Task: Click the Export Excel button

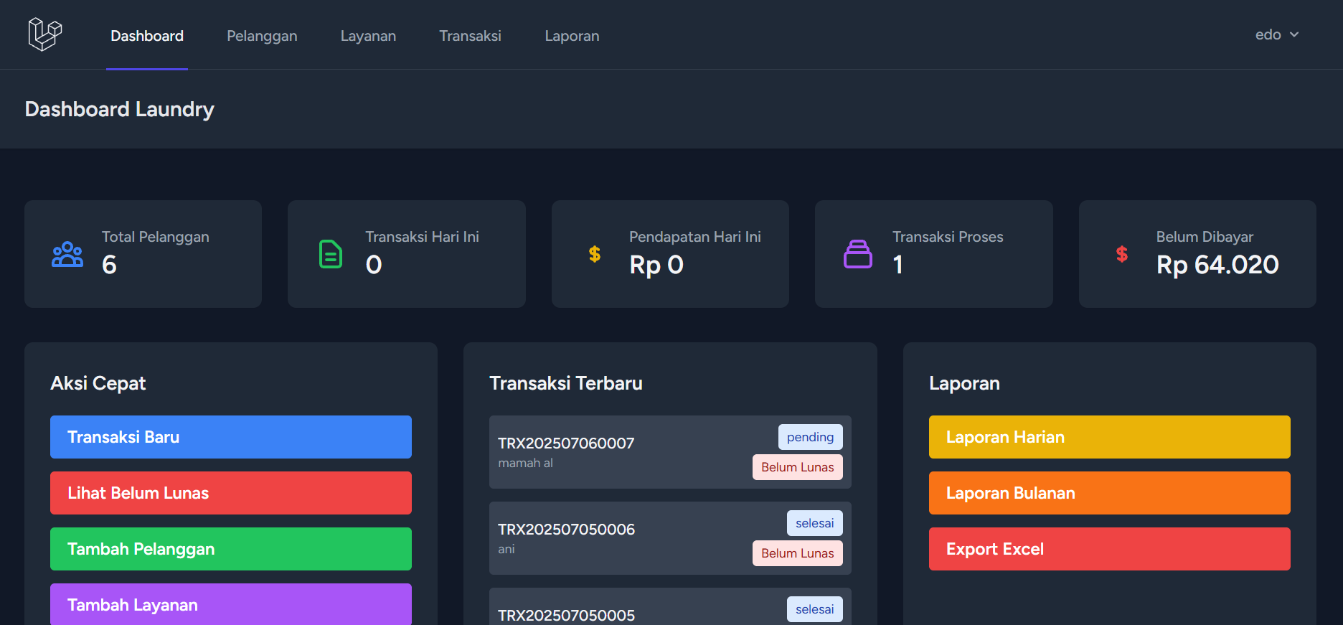Action: click(1109, 549)
